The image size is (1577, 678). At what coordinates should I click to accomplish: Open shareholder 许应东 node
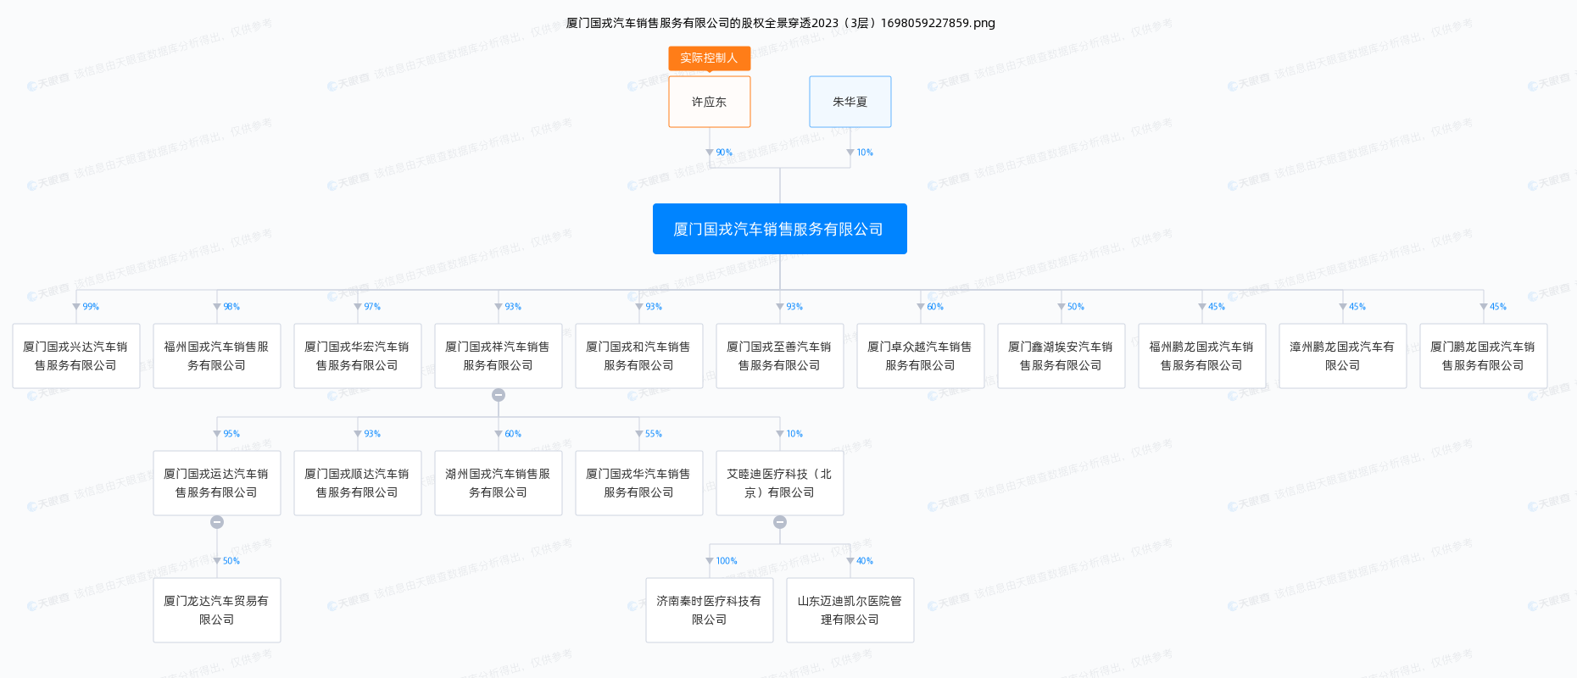pyautogui.click(x=710, y=102)
